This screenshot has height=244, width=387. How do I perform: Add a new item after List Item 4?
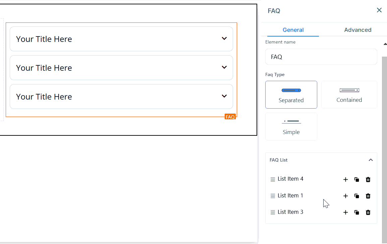pos(345,180)
